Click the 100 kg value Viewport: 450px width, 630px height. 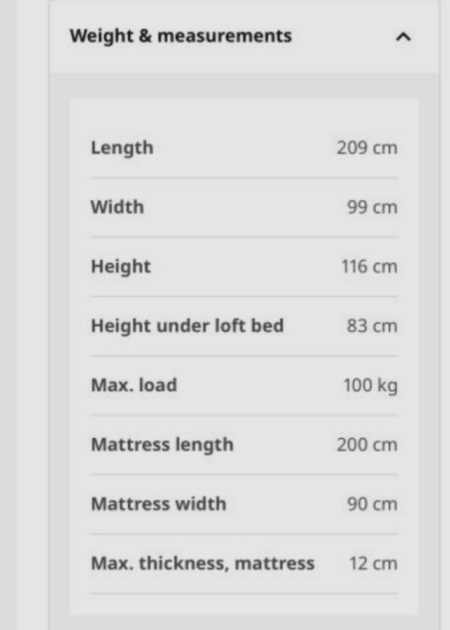coord(371,386)
